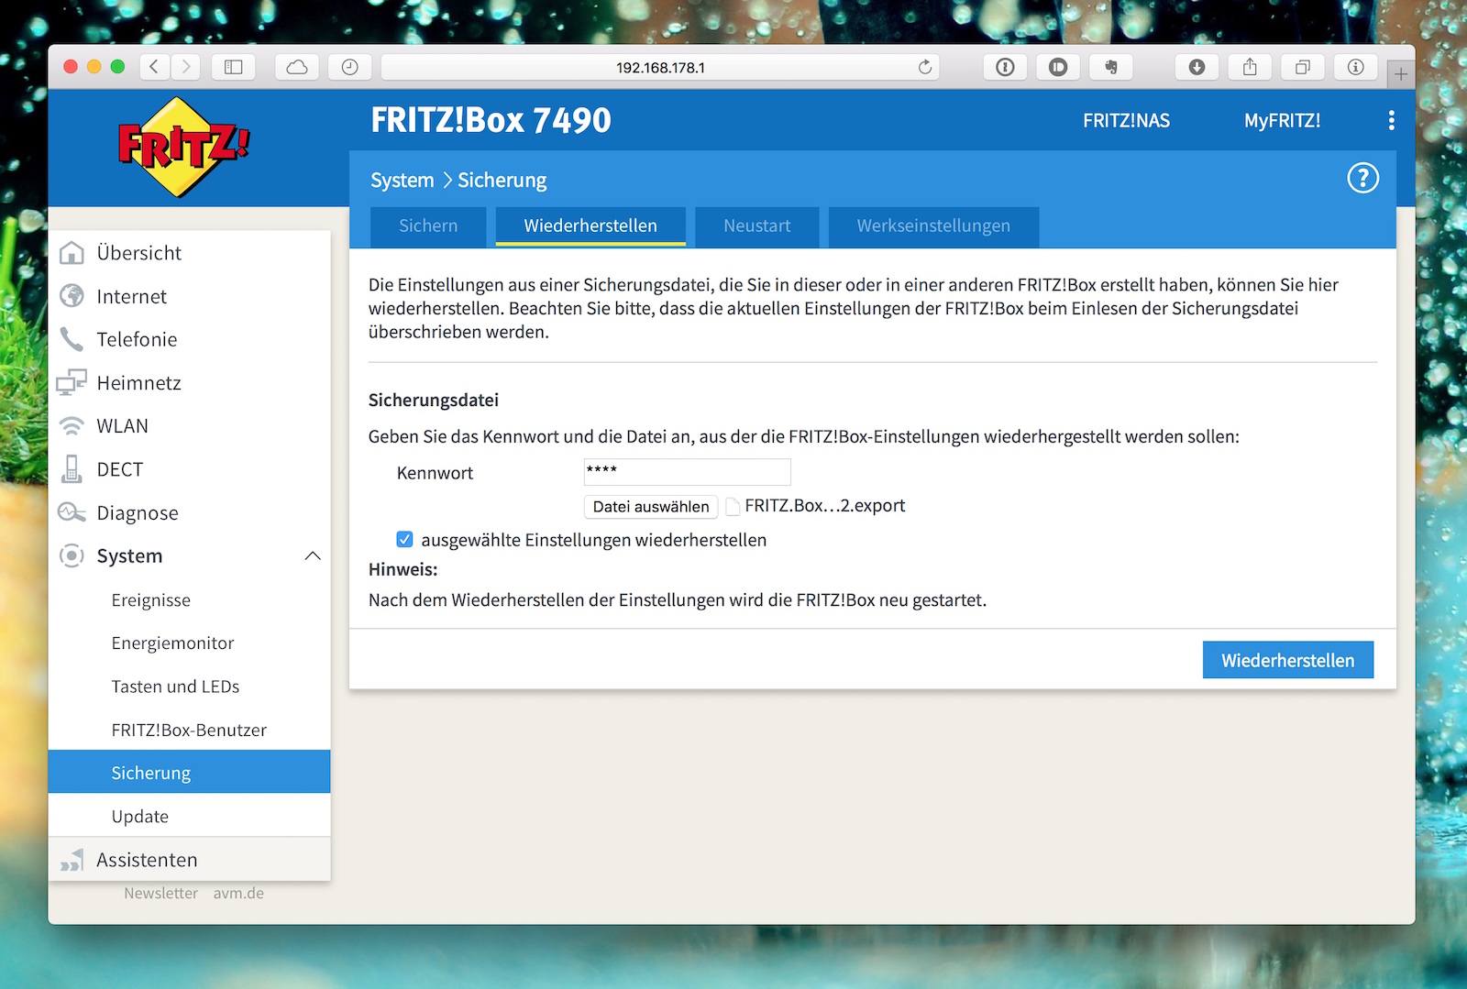This screenshot has width=1467, height=989.
Task: Click the pause-style extension icon in toolbar
Action: coord(1058,67)
